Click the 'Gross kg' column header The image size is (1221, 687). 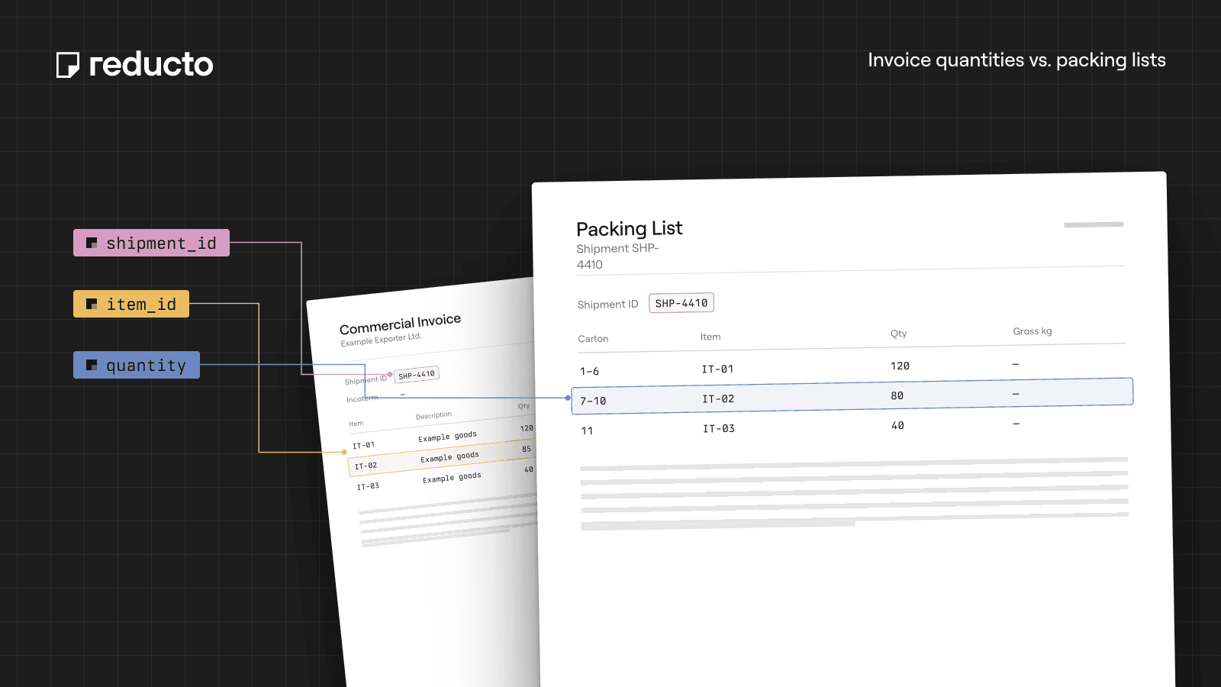[1033, 331]
